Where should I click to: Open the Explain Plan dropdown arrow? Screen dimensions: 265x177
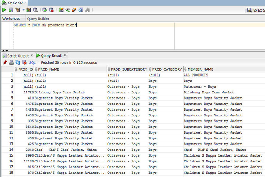pyautogui.click(x=23, y=9)
